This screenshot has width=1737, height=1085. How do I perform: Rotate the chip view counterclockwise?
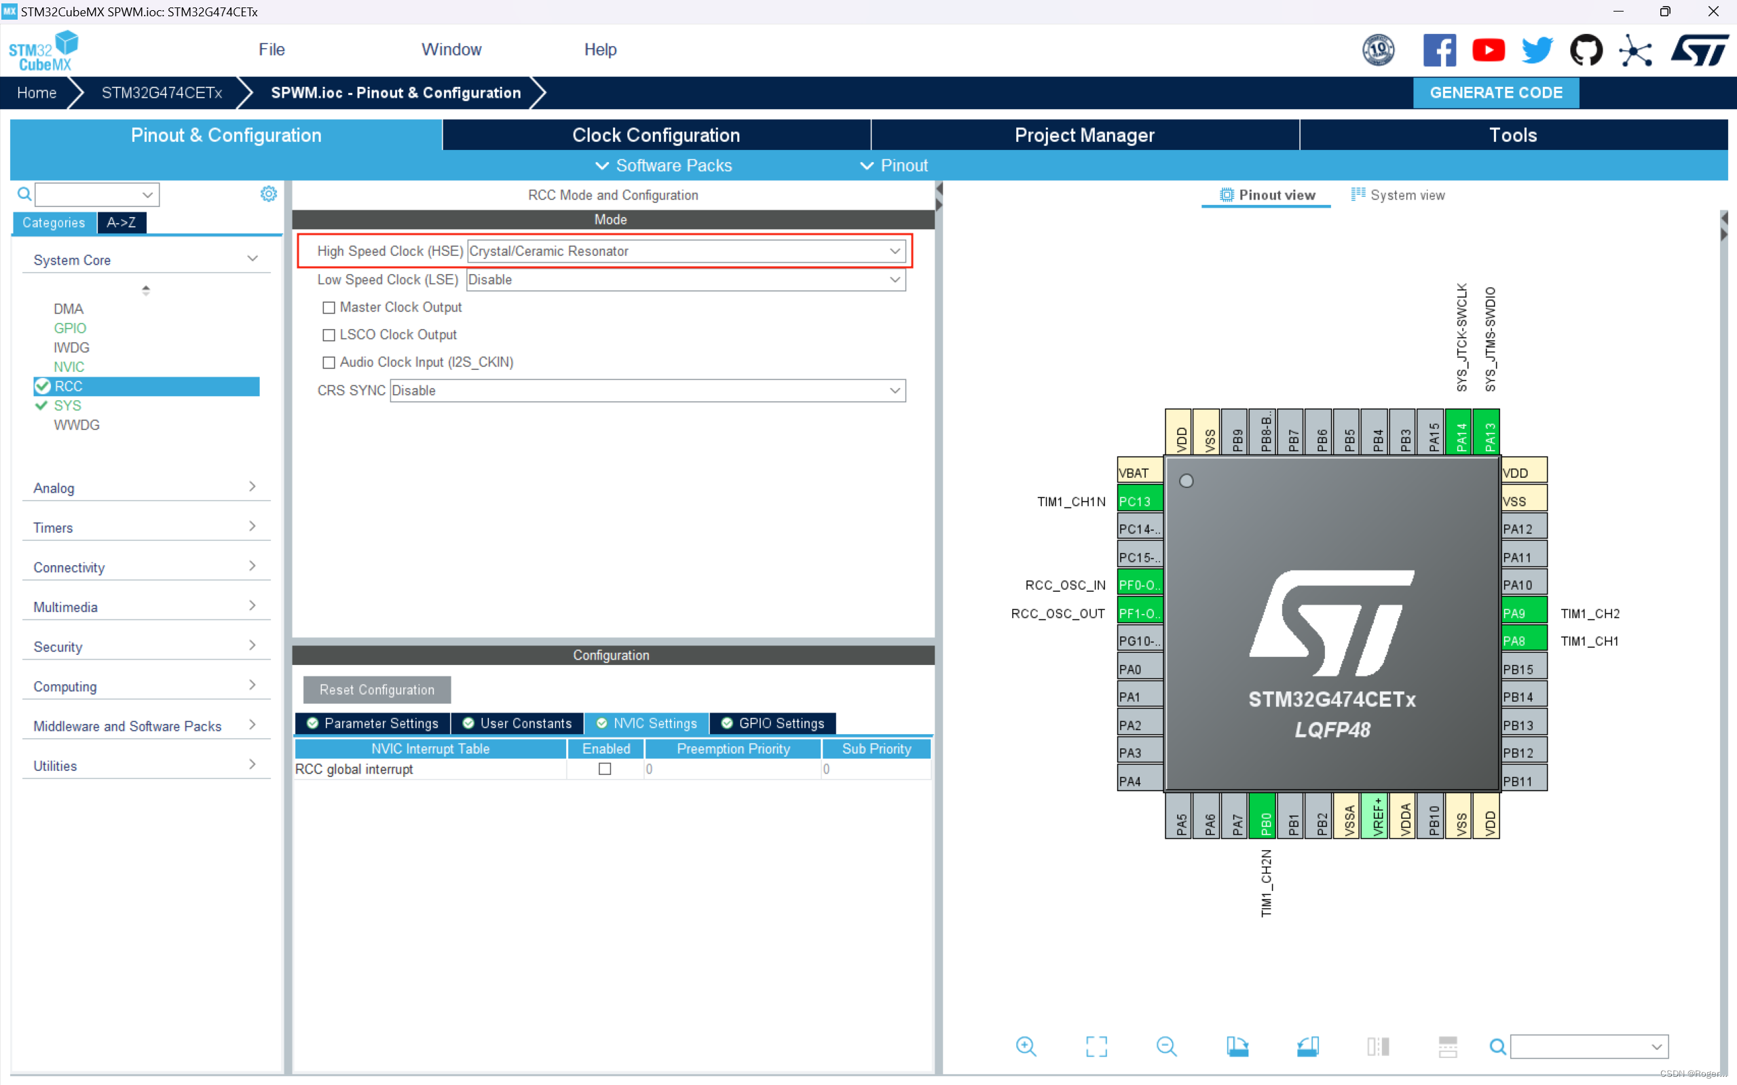coord(1308,1046)
